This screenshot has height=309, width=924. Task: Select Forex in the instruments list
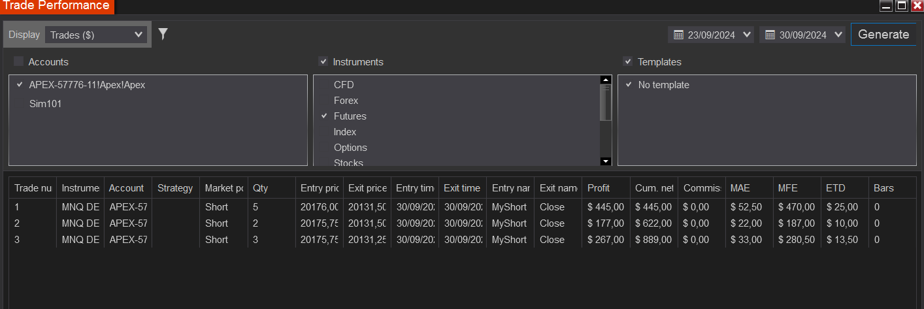pyautogui.click(x=346, y=101)
